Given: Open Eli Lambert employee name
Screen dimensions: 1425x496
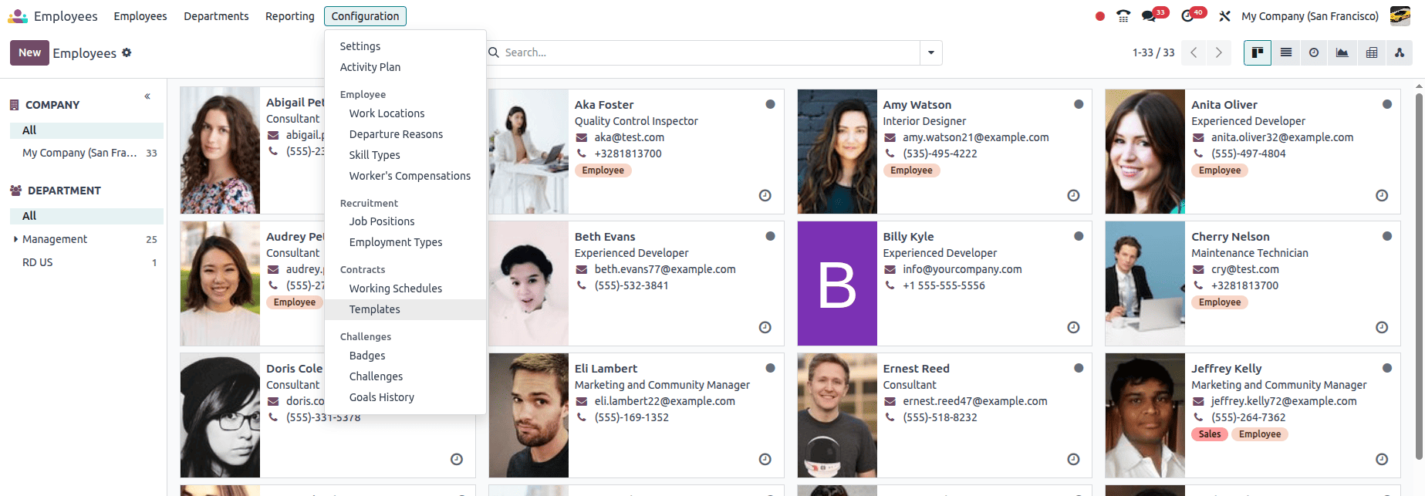Looking at the screenshot, I should 606,369.
